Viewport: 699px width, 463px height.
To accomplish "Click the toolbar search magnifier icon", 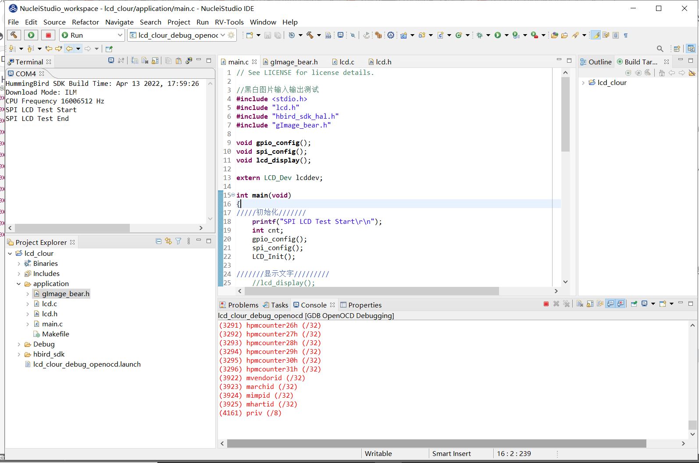I will [660, 49].
